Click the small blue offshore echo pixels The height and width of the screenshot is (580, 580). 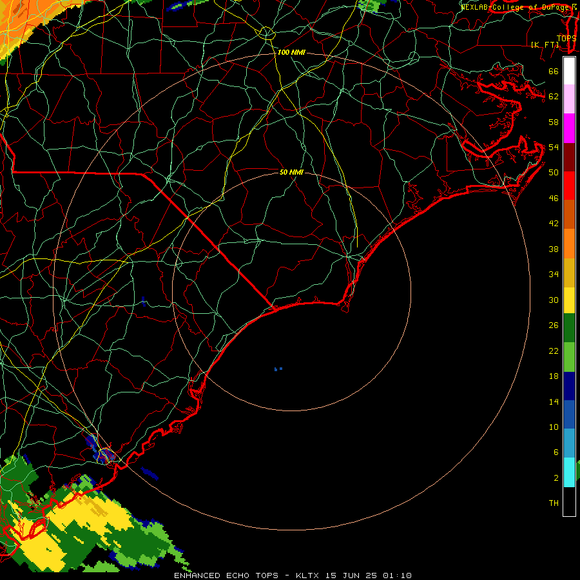278,369
